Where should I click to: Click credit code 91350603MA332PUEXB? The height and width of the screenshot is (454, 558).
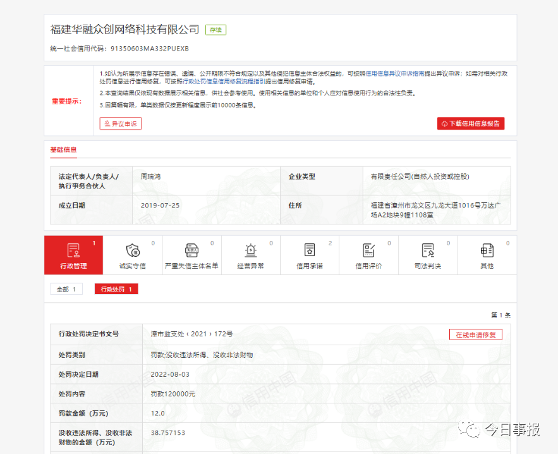click(x=150, y=49)
